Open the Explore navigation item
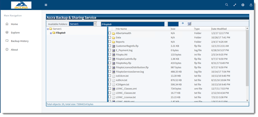This screenshot has width=258, height=117. pos(15,33)
